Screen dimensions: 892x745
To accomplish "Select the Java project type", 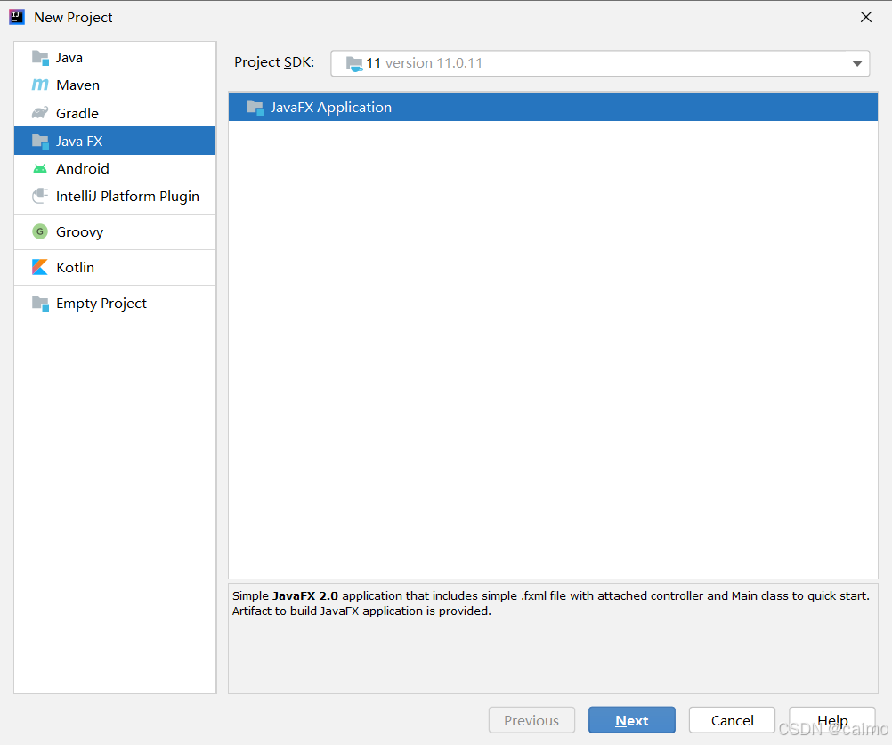I will point(115,58).
